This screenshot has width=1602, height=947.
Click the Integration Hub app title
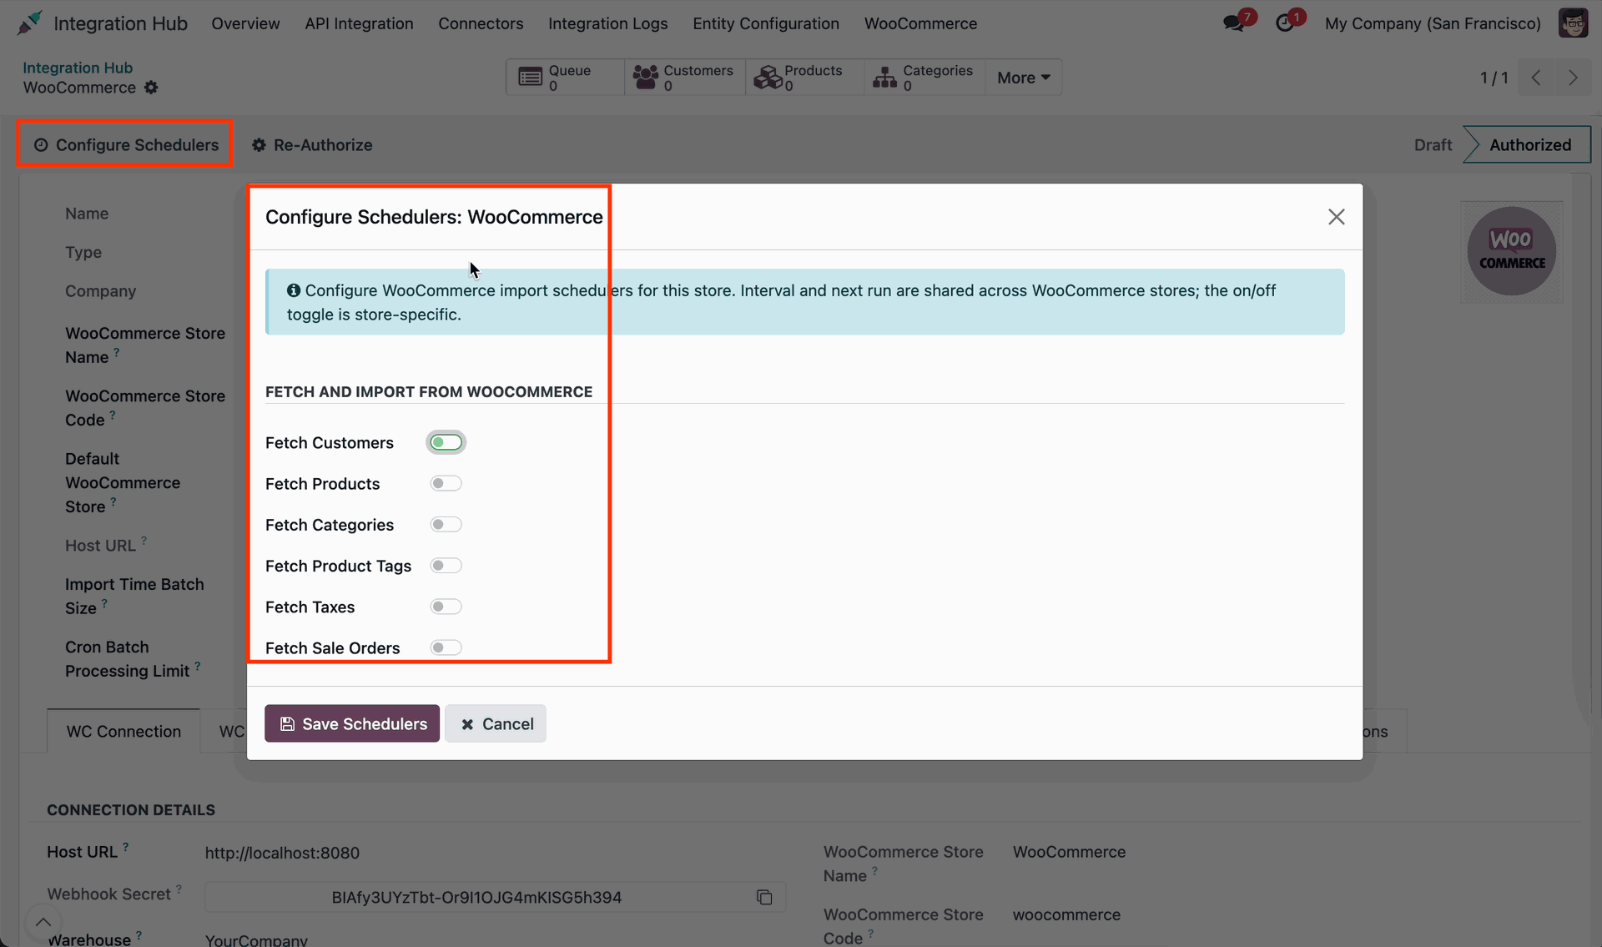pyautogui.click(x=120, y=23)
